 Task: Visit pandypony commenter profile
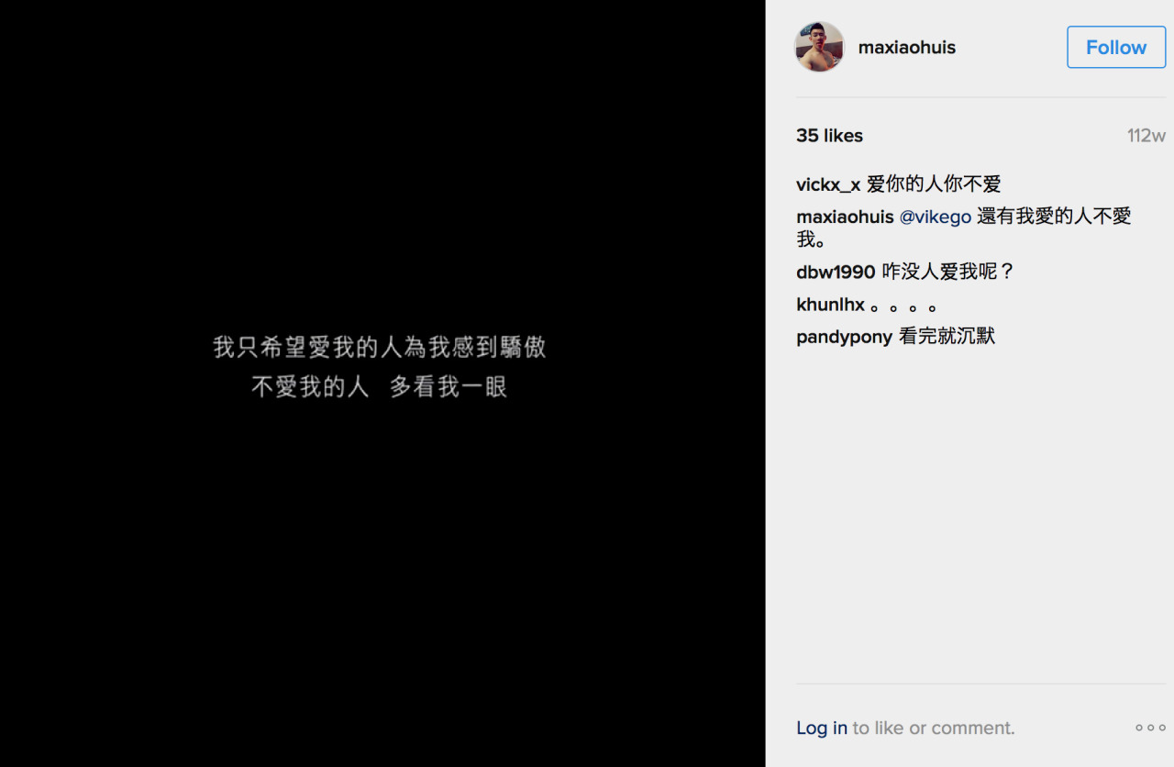coord(844,337)
